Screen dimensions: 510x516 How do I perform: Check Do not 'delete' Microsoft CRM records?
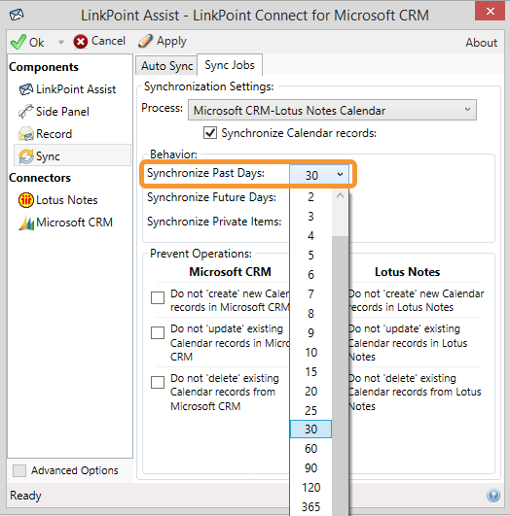158,382
